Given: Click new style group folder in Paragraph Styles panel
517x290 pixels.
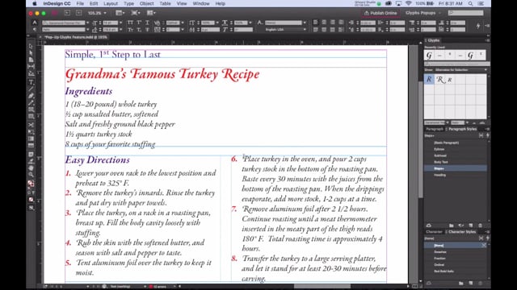Looking at the screenshot, I should (451, 226).
